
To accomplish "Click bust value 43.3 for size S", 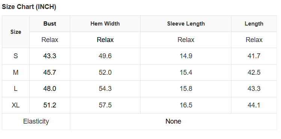I will (50, 56).
